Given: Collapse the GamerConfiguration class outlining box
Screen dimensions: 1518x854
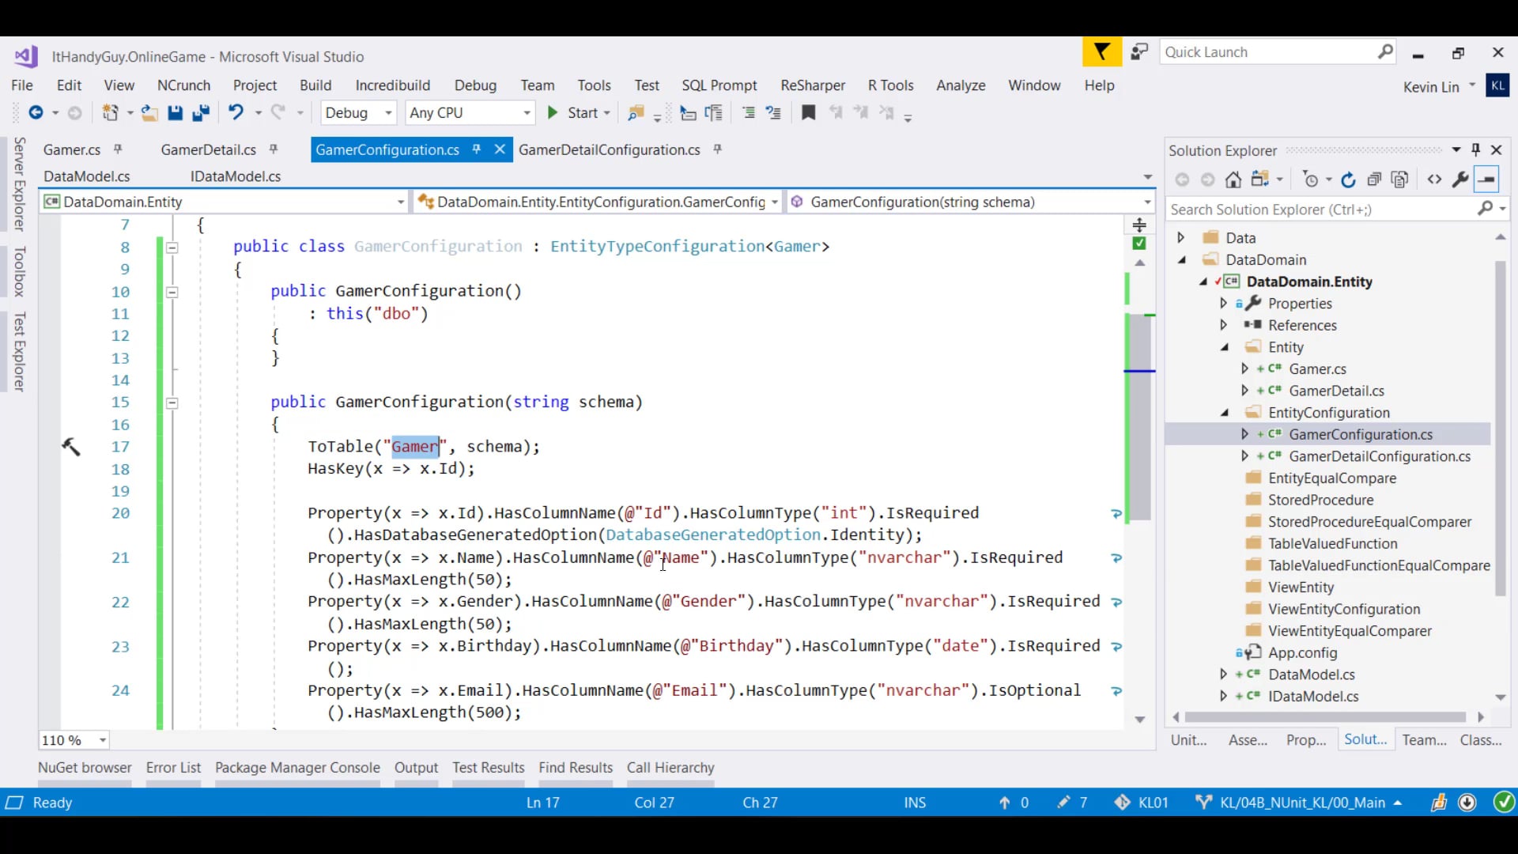Looking at the screenshot, I should tap(172, 248).
